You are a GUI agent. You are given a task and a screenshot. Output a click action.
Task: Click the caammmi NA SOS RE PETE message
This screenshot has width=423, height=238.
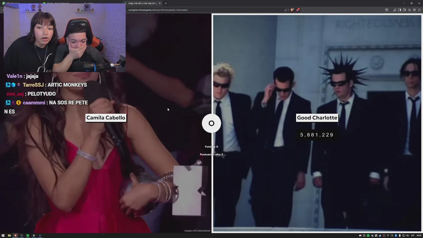[47, 103]
